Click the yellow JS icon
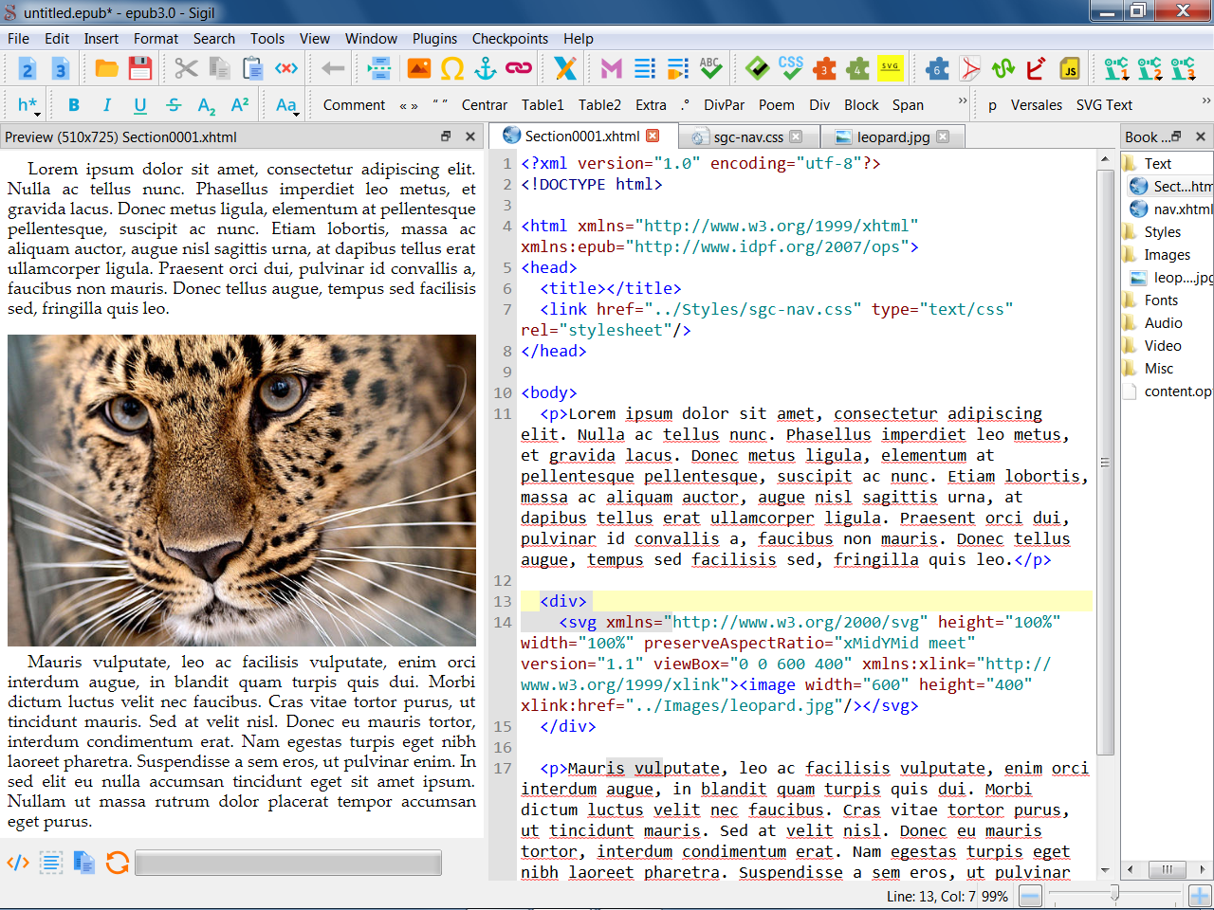This screenshot has width=1214, height=910. tap(1070, 68)
